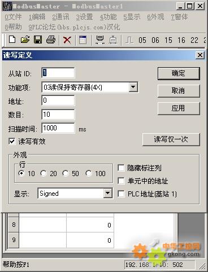Select the 20 rows radio button

(x=44, y=173)
